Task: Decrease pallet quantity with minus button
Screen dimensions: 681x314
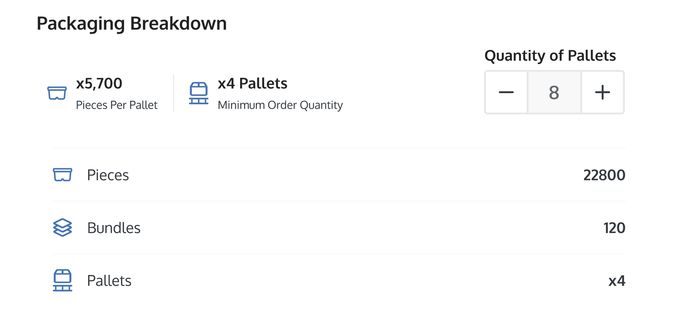Action: click(x=506, y=92)
